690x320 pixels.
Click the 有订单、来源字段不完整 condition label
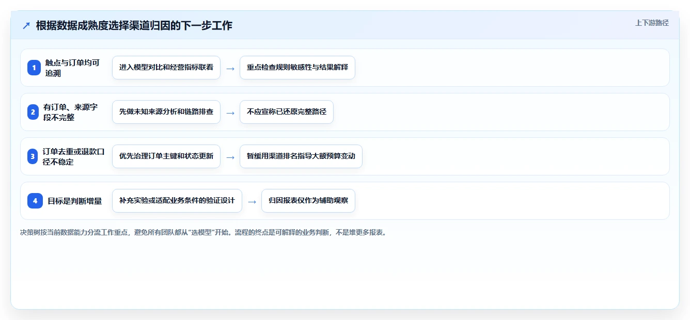coord(70,112)
